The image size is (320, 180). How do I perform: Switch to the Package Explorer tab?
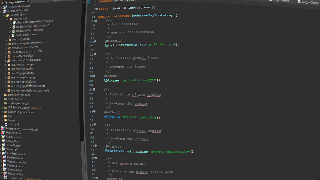pos(15,2)
